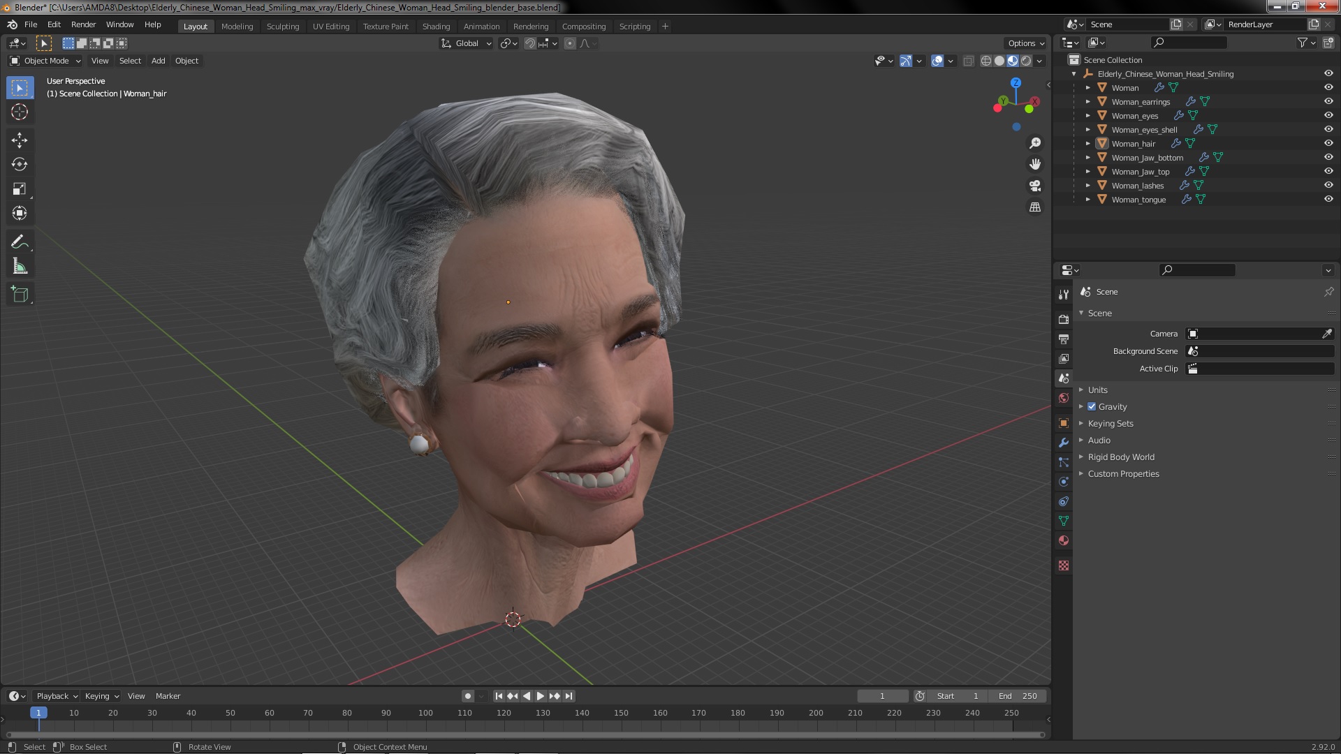1341x754 pixels.
Task: Click frame 100 on the timeline ruler
Action: (425, 713)
